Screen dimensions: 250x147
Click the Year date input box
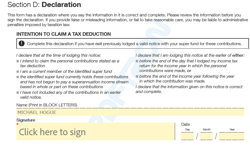pos(232,136)
